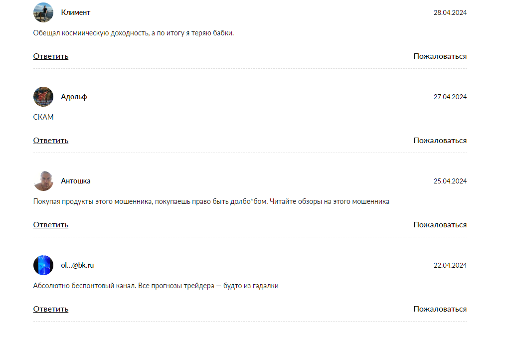
Task: Click the date 25.04.2024
Action: pos(450,181)
